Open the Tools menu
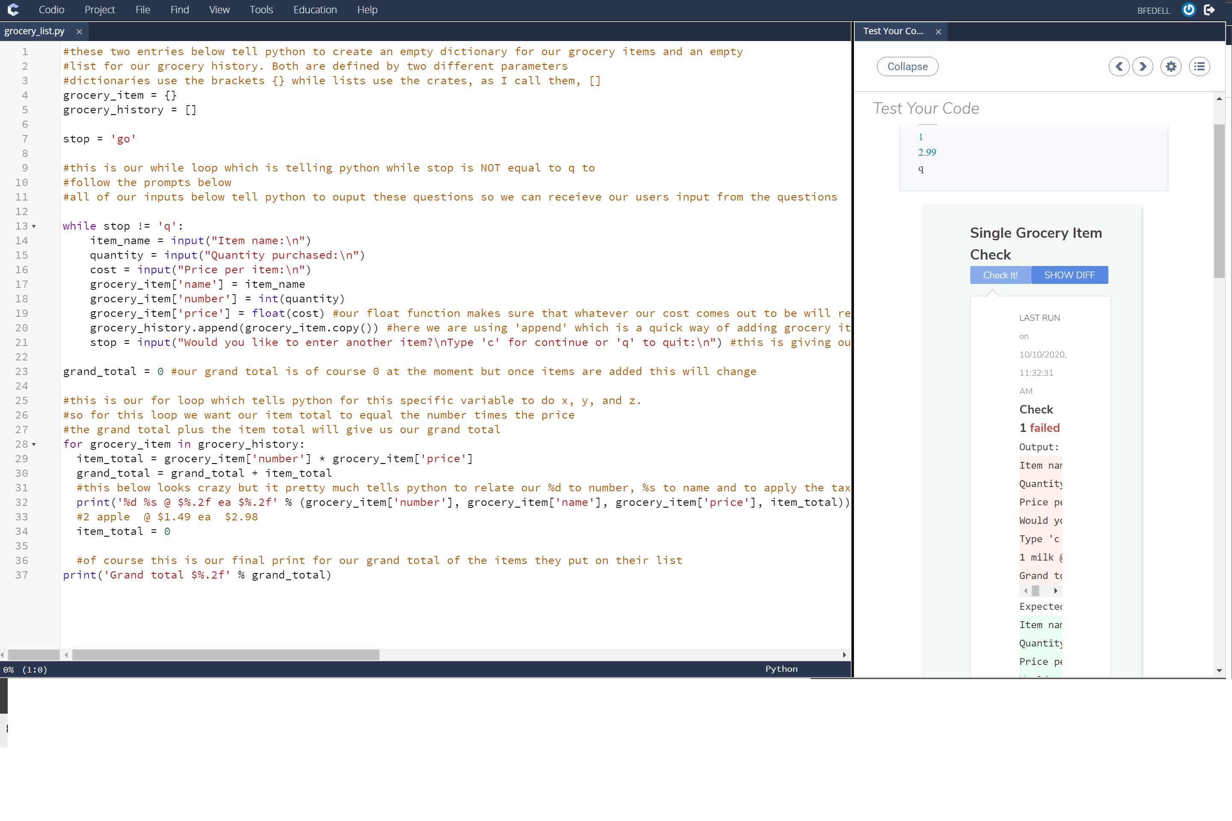1232x821 pixels. point(261,9)
